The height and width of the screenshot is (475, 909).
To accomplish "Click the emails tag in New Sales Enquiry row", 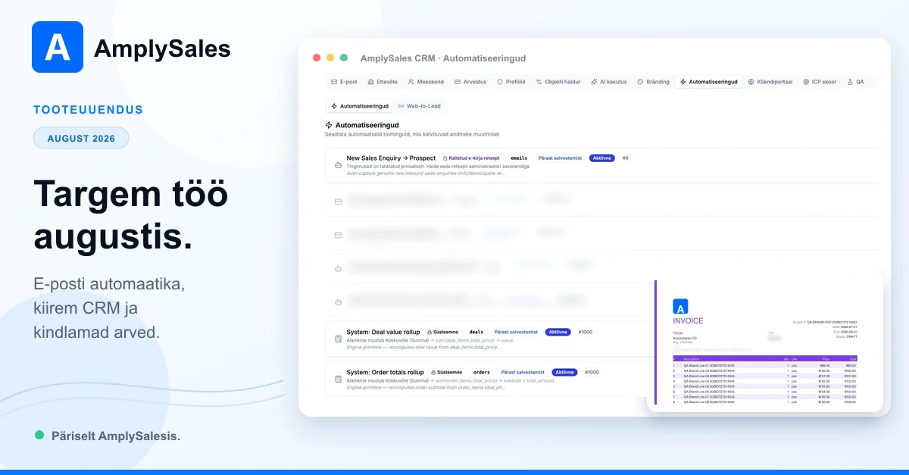I will click(519, 158).
